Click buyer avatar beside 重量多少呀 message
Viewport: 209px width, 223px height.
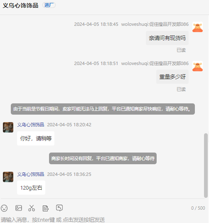[x=197, y=66]
